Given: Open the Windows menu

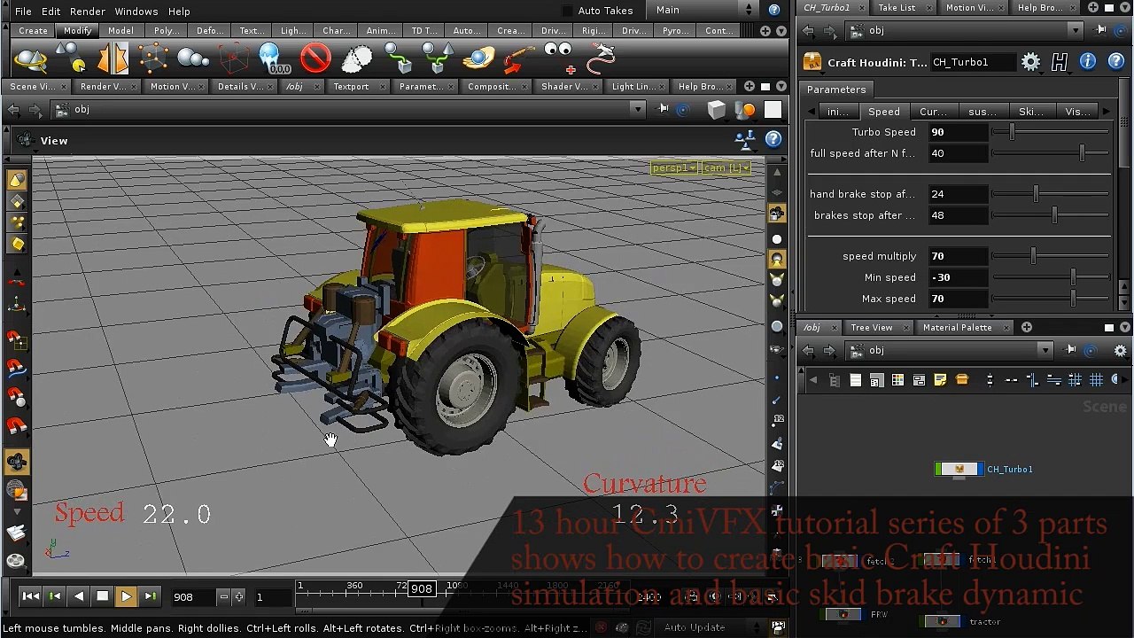Looking at the screenshot, I should (136, 11).
